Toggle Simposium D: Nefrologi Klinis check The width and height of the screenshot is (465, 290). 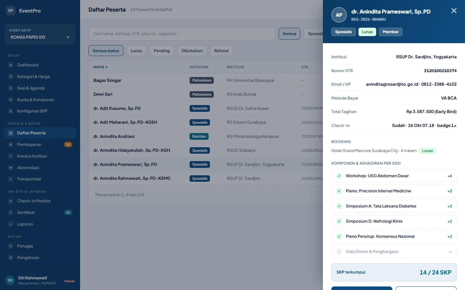(339, 221)
